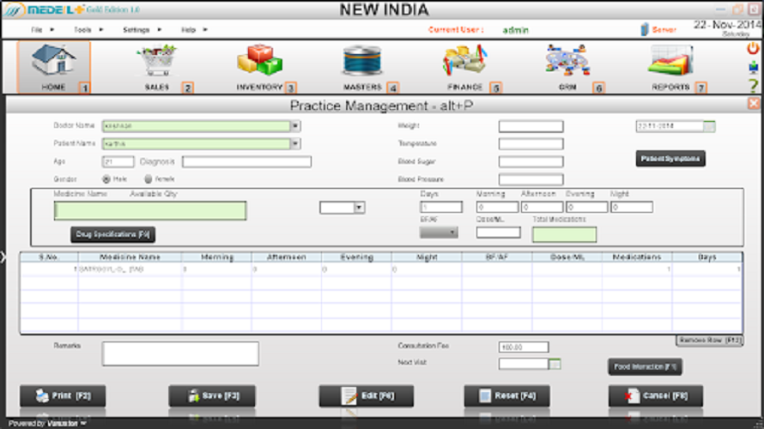This screenshot has width=764, height=429.
Task: Click the Drug Specifications F9 button
Action: 113,234
